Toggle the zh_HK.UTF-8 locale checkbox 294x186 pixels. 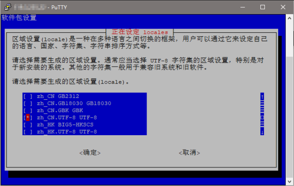(28, 132)
